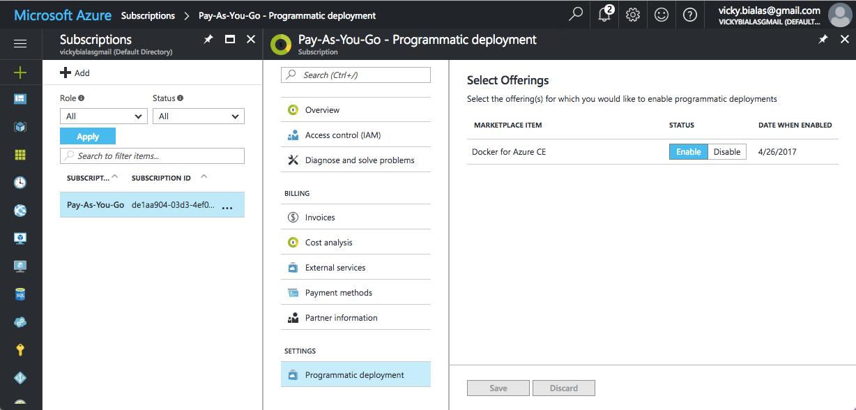Open the hamburger menu in the sidebar
The height and width of the screenshot is (410, 856).
[x=20, y=44]
